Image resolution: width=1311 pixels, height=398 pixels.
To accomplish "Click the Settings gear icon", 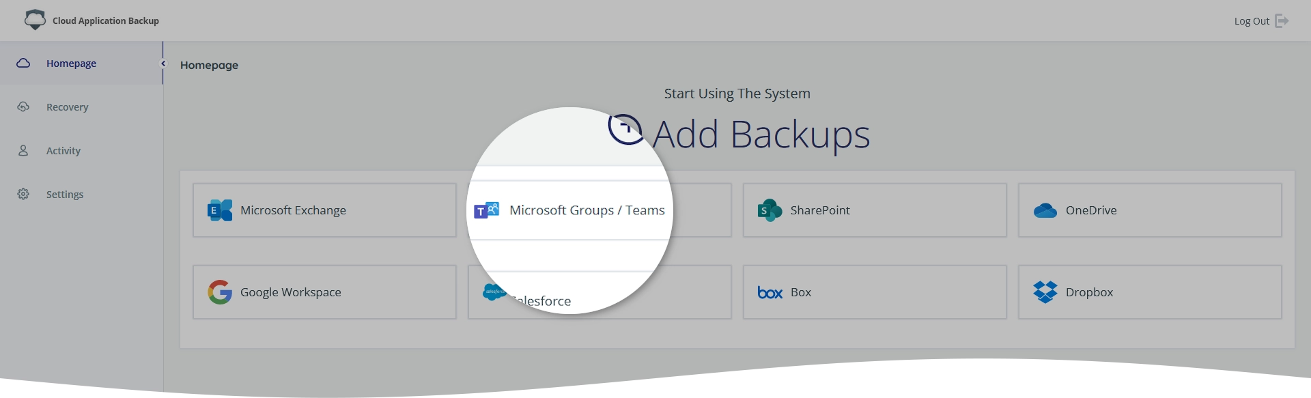I will tap(23, 194).
